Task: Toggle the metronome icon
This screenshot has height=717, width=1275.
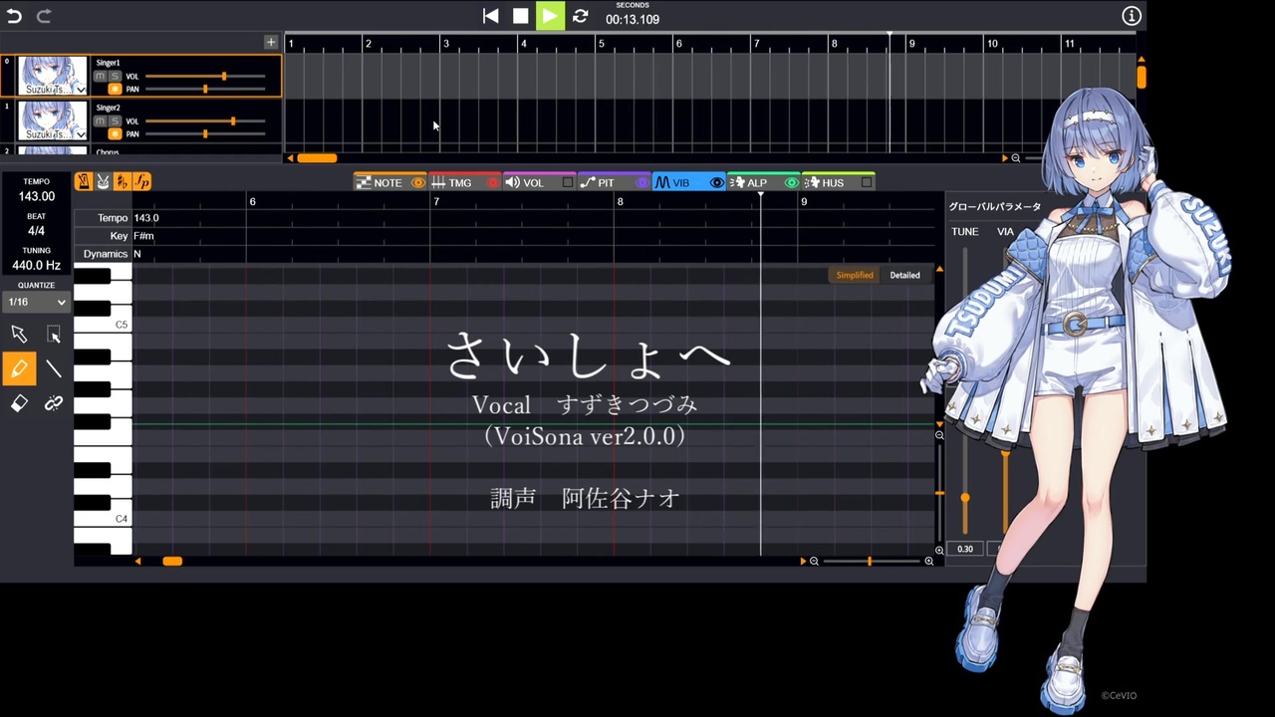Action: click(84, 181)
